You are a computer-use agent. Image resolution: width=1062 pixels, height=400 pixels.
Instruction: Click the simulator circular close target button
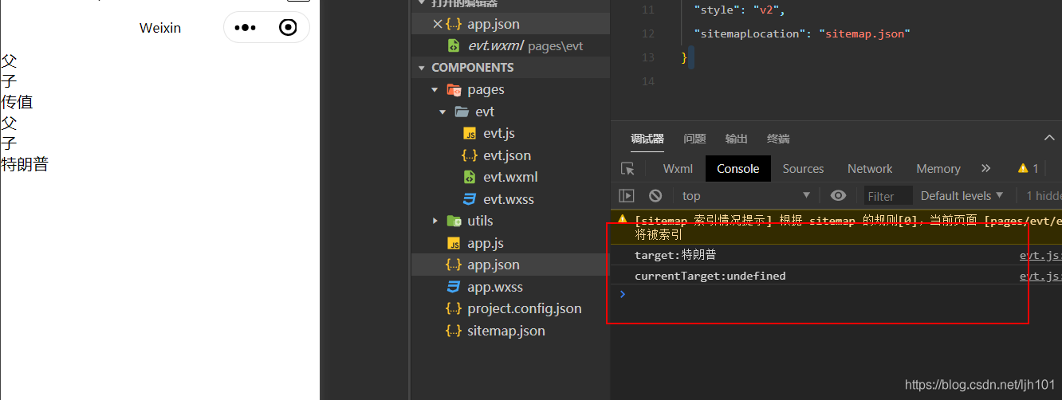pyautogui.click(x=288, y=28)
